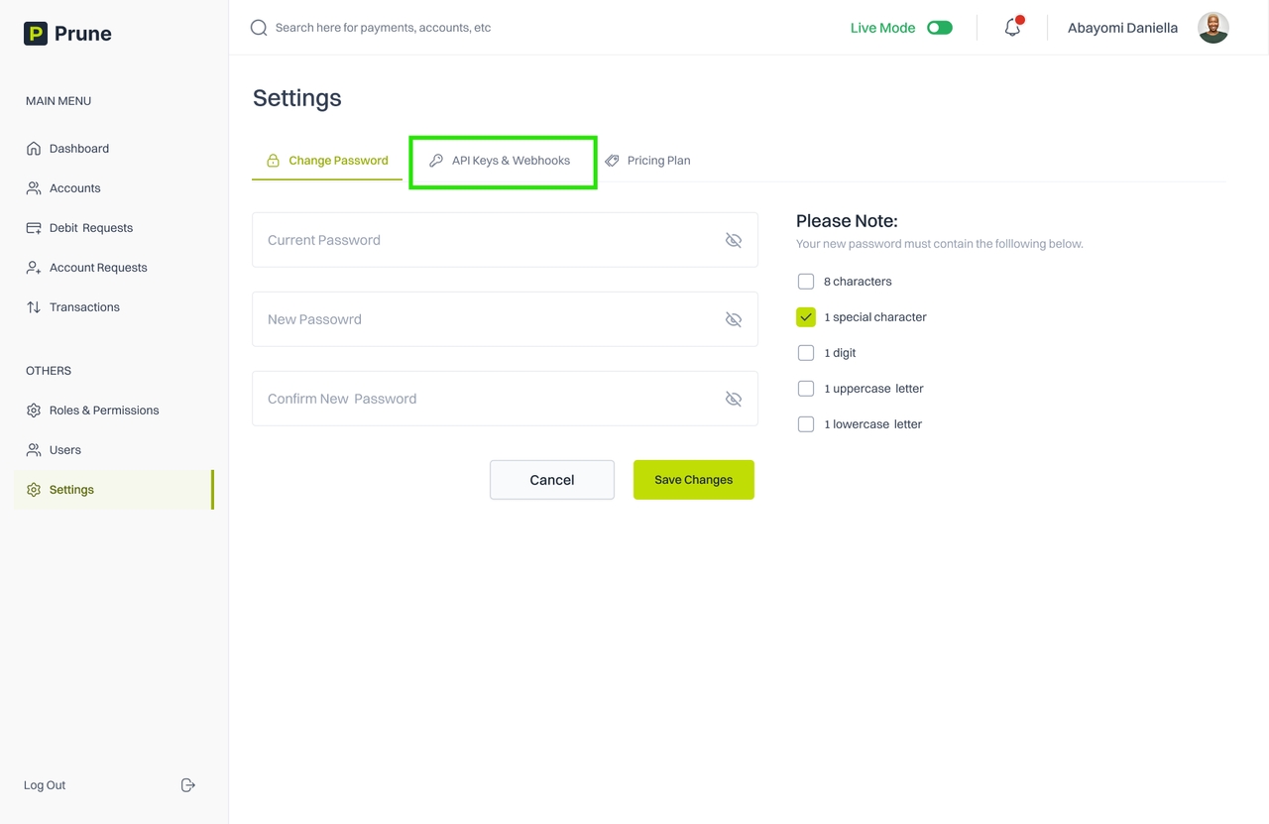Open Dashboard from the sidebar

point(79,149)
